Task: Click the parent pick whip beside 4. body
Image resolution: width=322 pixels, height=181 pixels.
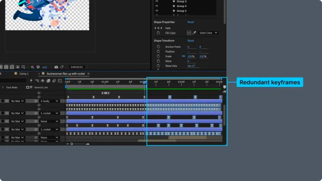Action: [36, 101]
